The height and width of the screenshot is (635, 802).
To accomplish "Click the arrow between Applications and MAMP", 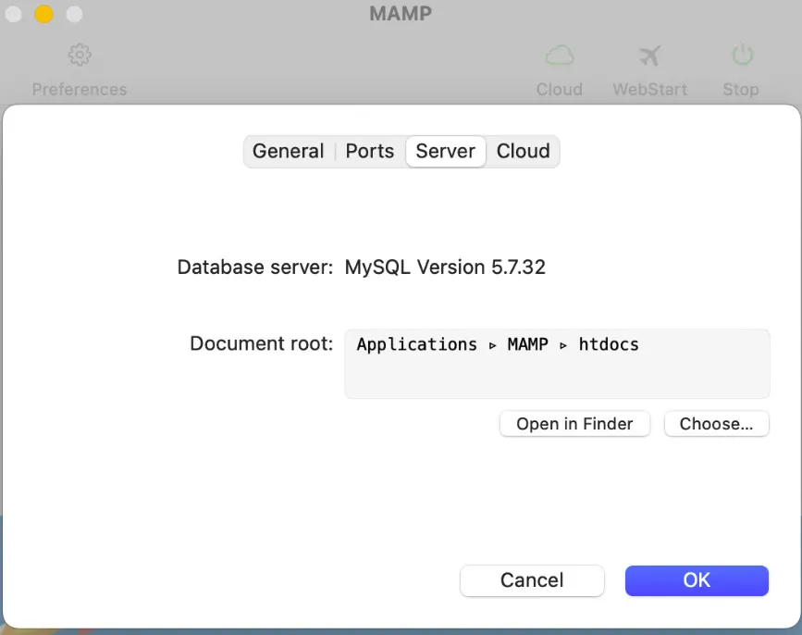I will click(x=492, y=345).
